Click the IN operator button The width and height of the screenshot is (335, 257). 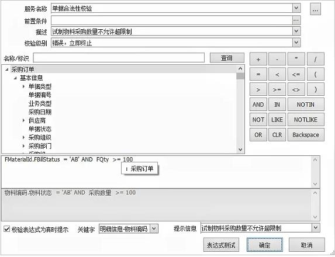(277, 105)
